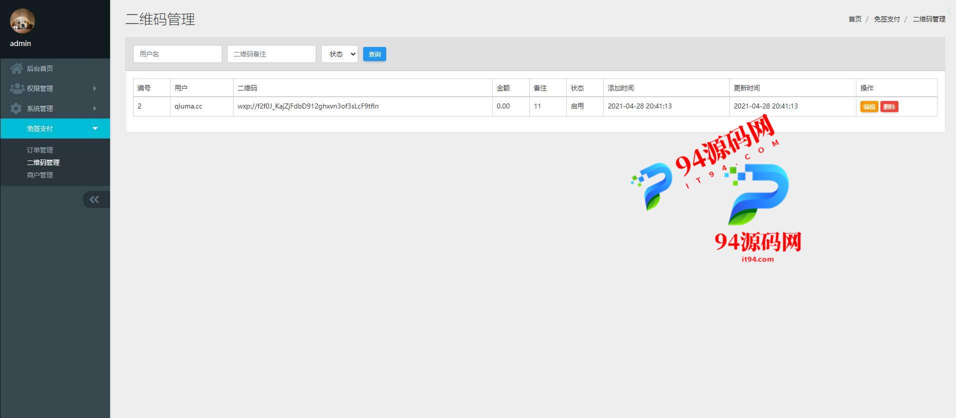Screen dimensions: 956x418
Task: Select the wxp:// QR code string cell
Action: click(363, 106)
